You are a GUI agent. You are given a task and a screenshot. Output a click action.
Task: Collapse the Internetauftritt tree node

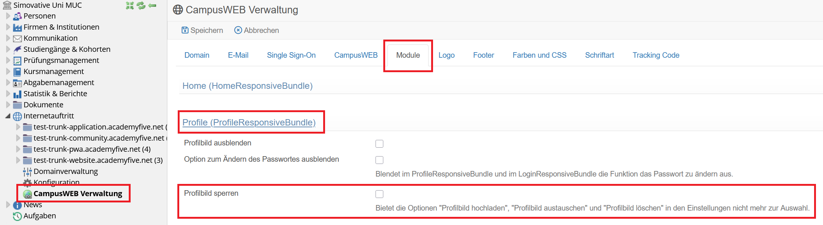click(8, 116)
